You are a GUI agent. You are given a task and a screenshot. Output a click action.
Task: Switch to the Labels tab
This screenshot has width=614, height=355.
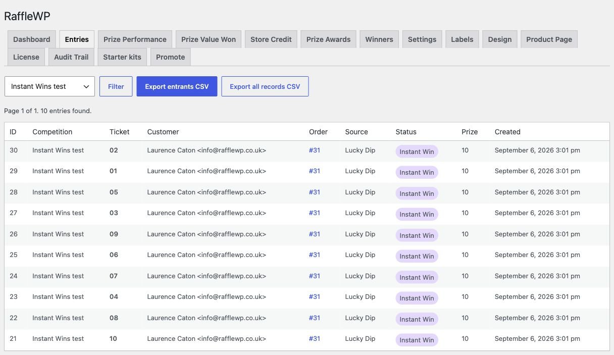(462, 39)
